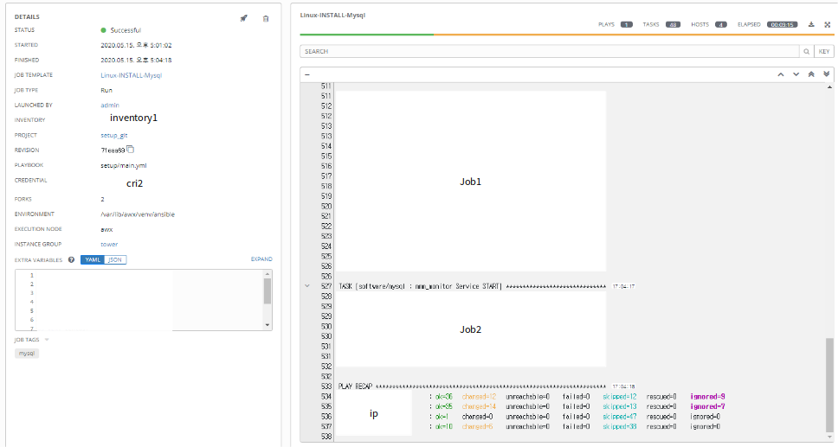Relaunch job with the rocket icon
Screen dimensions: 838x447
click(244, 18)
